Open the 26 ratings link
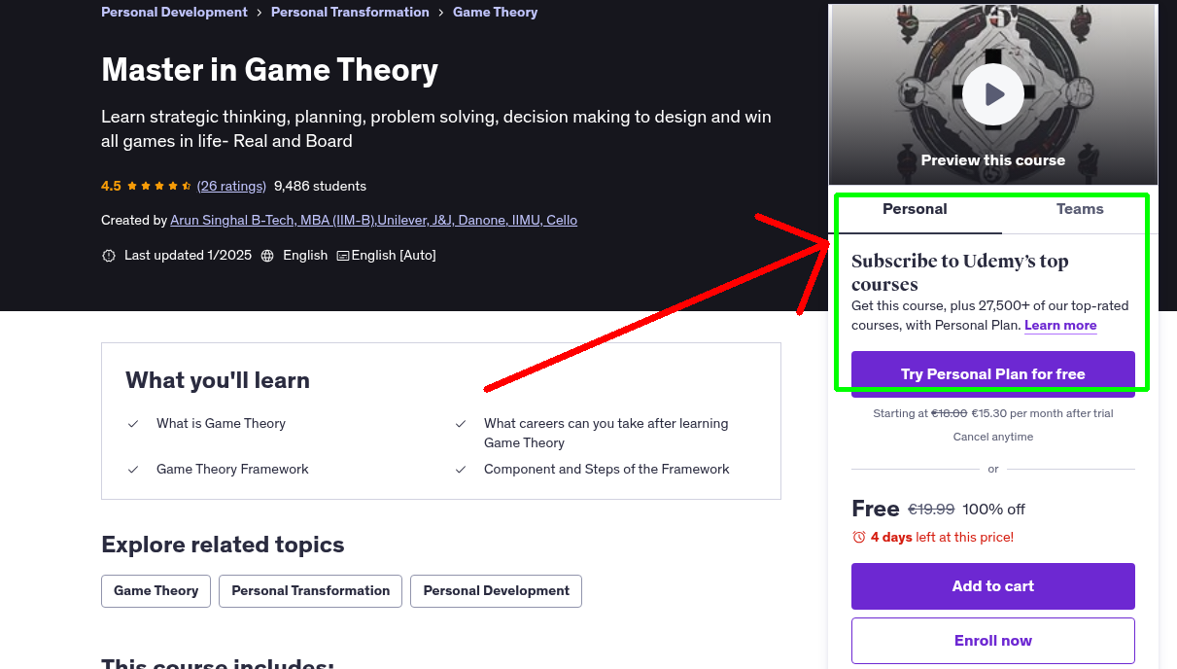 click(231, 186)
